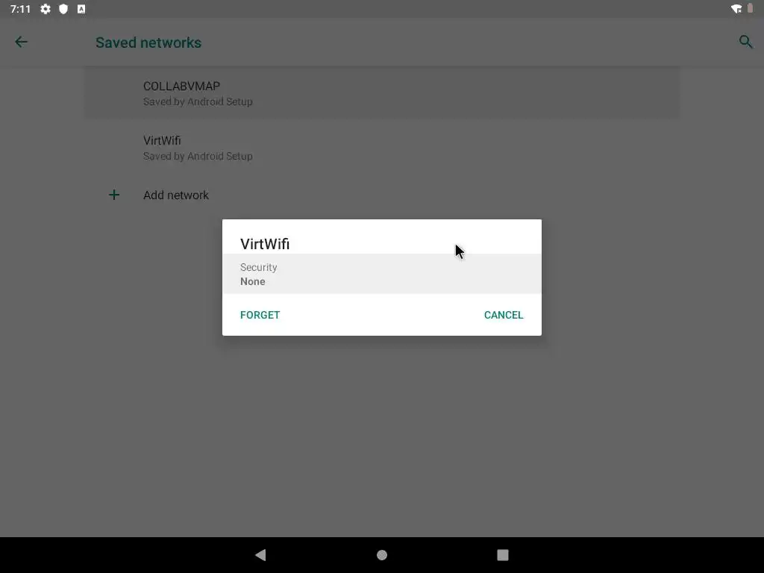
Task: Tap the recent apps square button
Action: click(x=503, y=555)
